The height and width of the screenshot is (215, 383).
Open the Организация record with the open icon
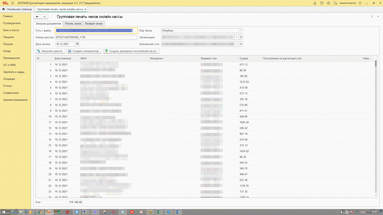point(241,37)
